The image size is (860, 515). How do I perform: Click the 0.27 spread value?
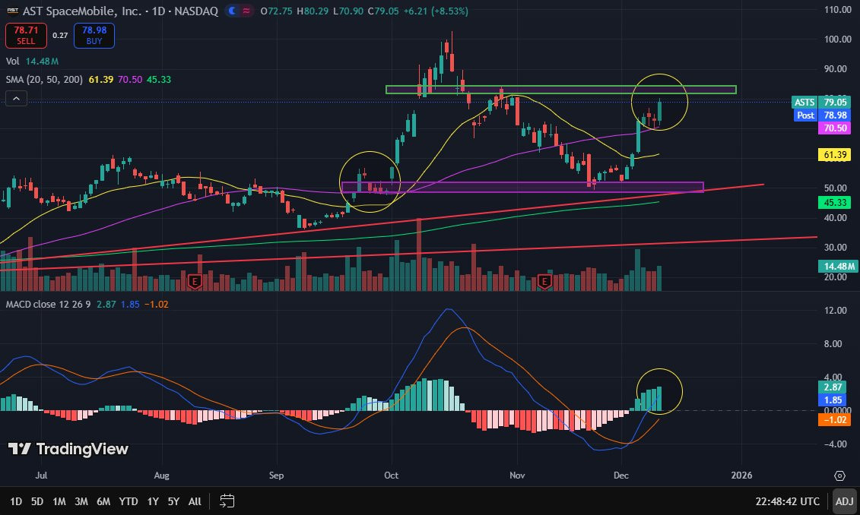click(60, 36)
